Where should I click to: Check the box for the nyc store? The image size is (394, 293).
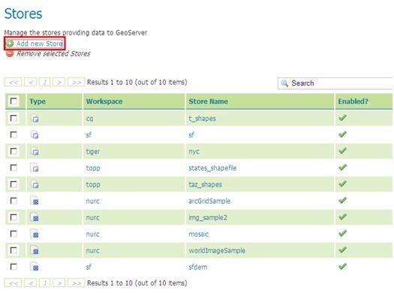pos(14,152)
